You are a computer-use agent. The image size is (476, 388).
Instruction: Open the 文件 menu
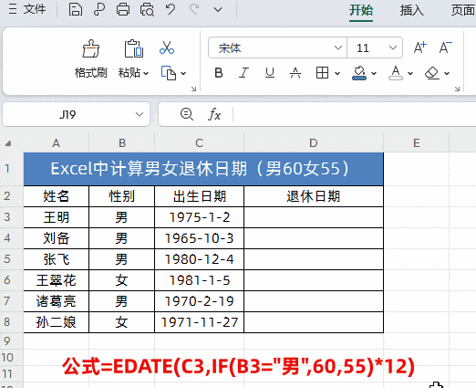pos(27,9)
